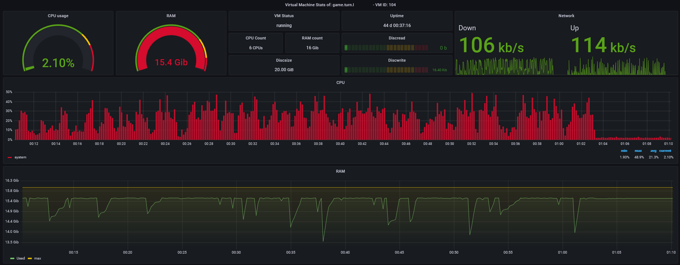Sort CPU legend by avg column
This screenshot has height=265, width=680.
(x=653, y=151)
